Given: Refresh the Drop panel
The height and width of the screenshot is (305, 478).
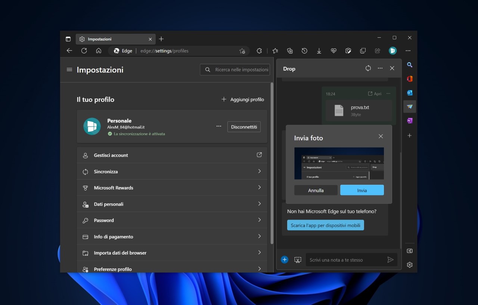Looking at the screenshot, I should pyautogui.click(x=368, y=68).
